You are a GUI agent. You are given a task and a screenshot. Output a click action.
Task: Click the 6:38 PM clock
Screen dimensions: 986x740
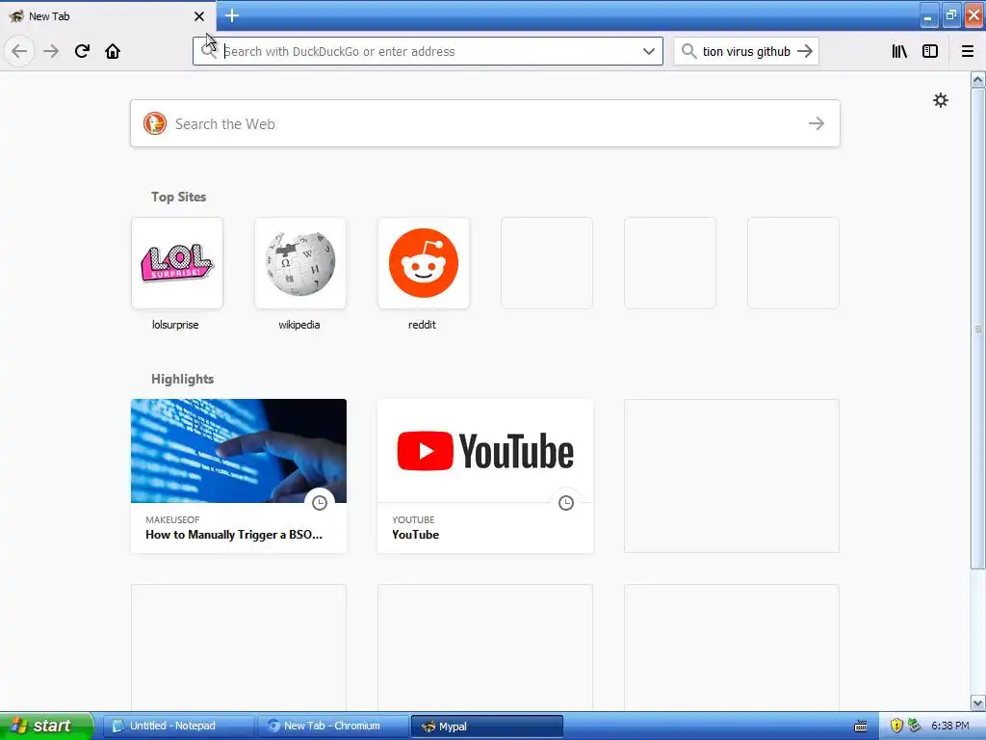click(x=949, y=726)
